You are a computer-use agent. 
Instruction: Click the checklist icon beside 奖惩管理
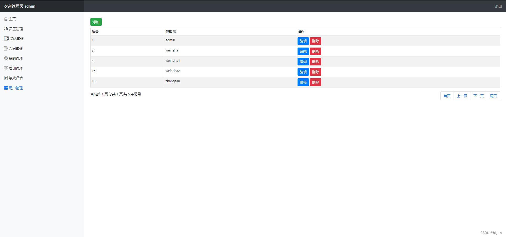point(6,38)
